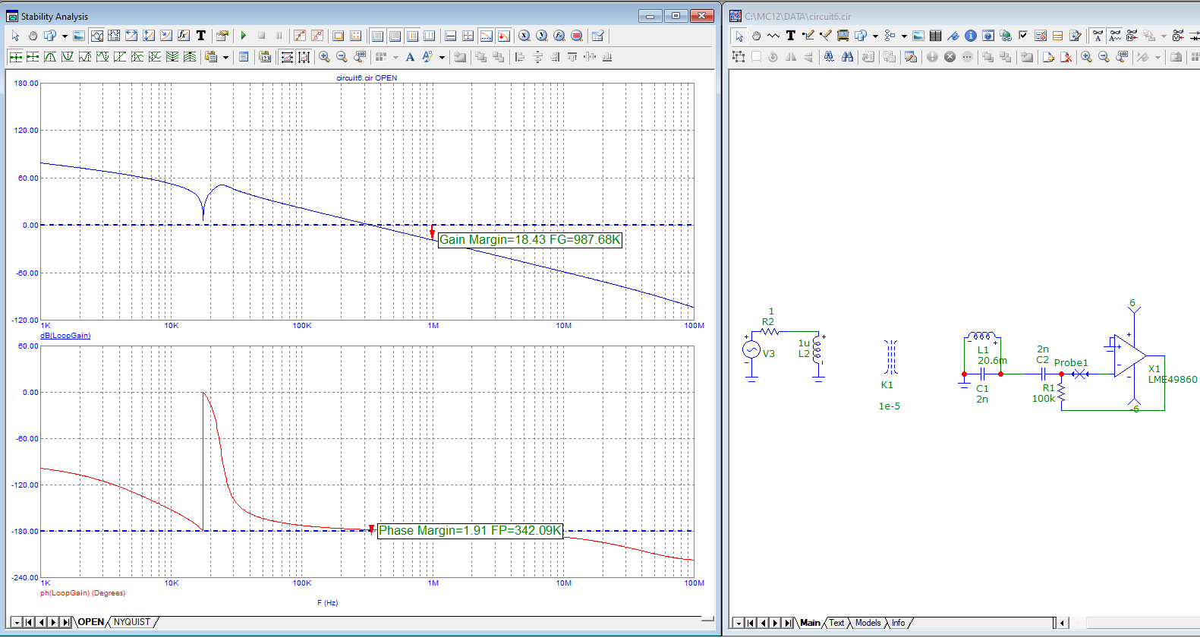Zoom in on the stability plot
Screen dimensions: 1200x638
(324, 57)
